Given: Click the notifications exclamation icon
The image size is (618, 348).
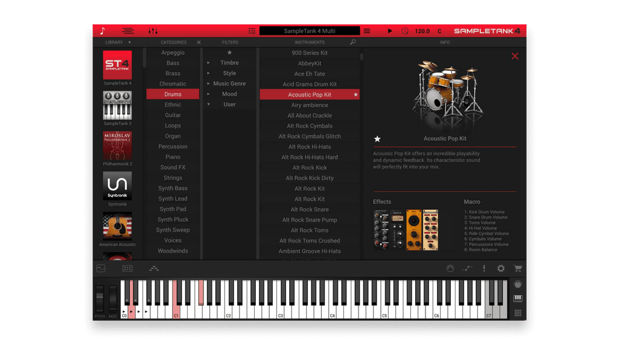Looking at the screenshot, I should [484, 268].
